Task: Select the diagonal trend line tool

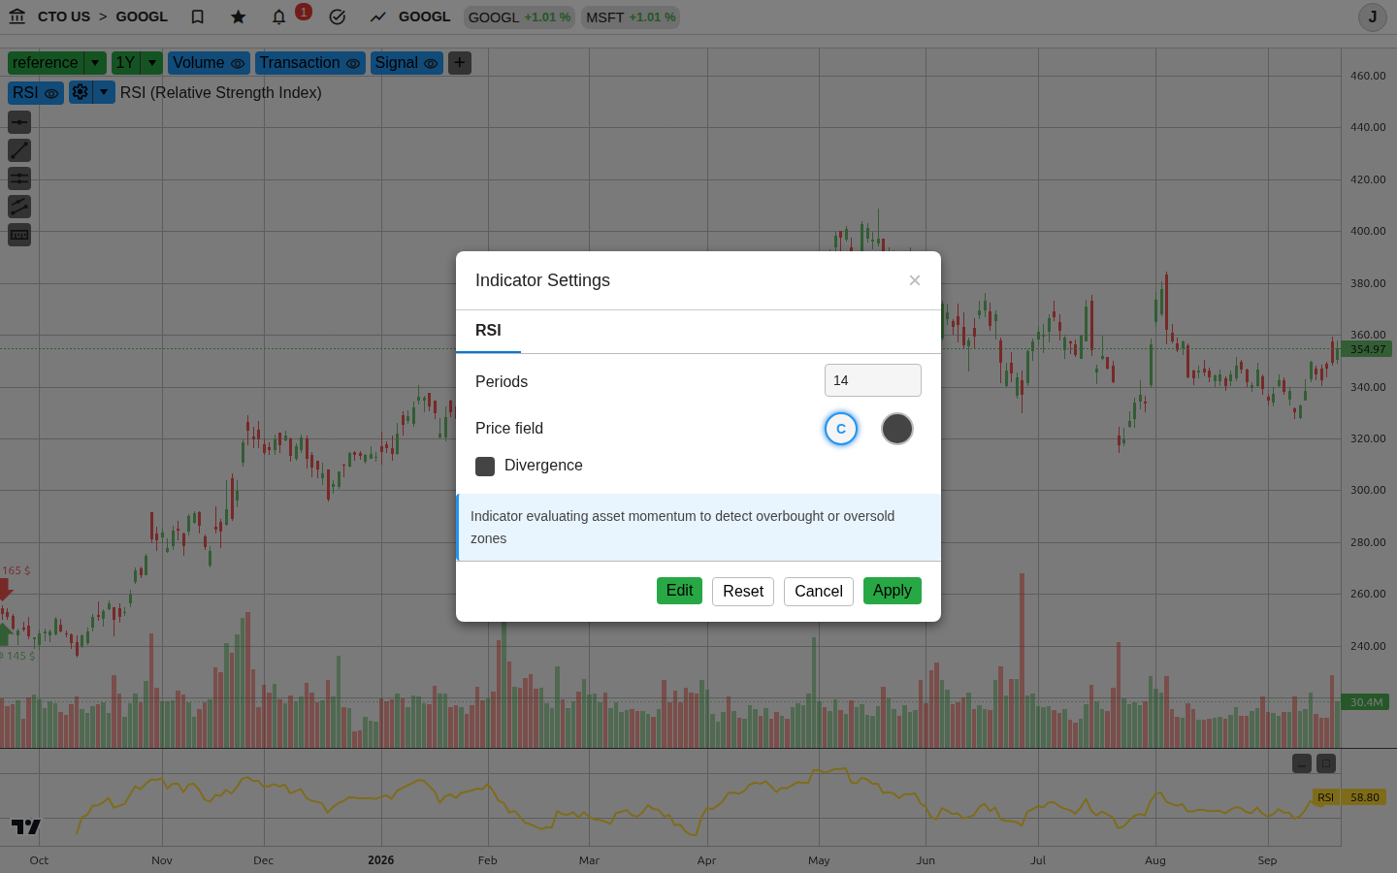Action: click(x=19, y=150)
